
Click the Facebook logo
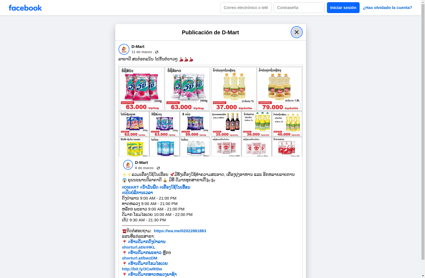pyautogui.click(x=25, y=8)
